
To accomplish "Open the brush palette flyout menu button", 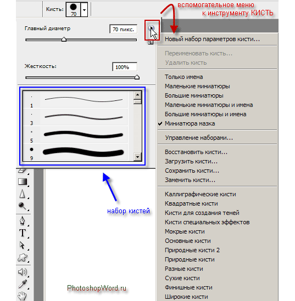I will (x=152, y=28).
